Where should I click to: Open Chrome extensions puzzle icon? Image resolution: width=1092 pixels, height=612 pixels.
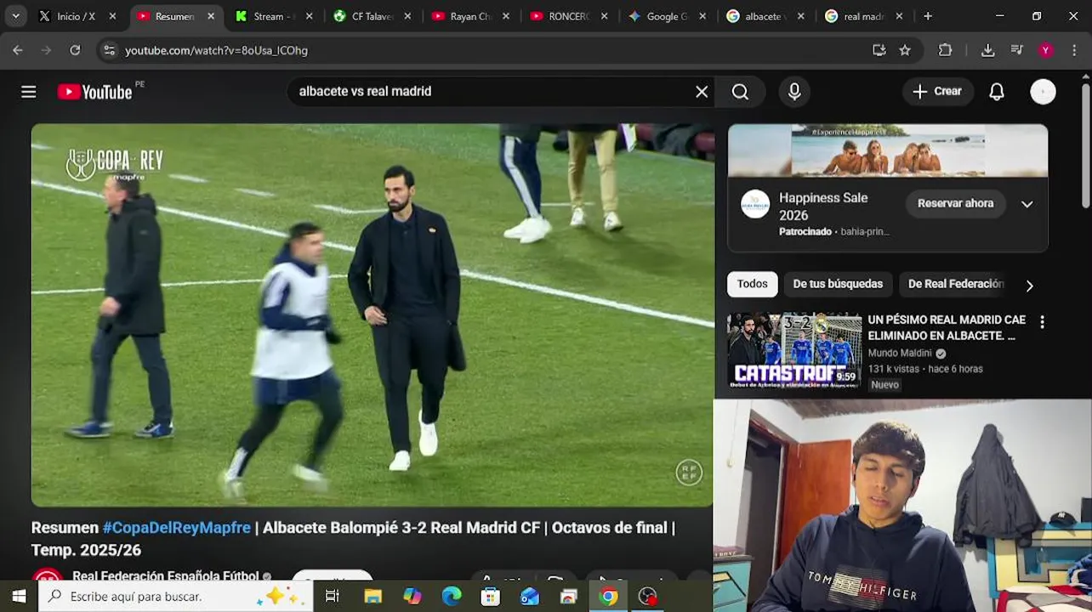click(945, 50)
